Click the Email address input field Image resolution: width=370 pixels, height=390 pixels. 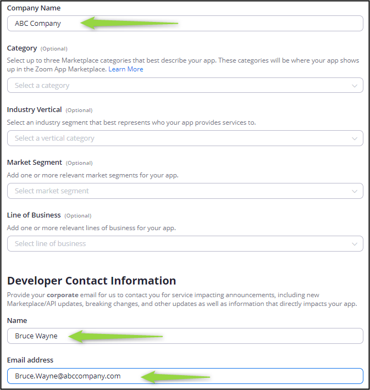coord(185,376)
